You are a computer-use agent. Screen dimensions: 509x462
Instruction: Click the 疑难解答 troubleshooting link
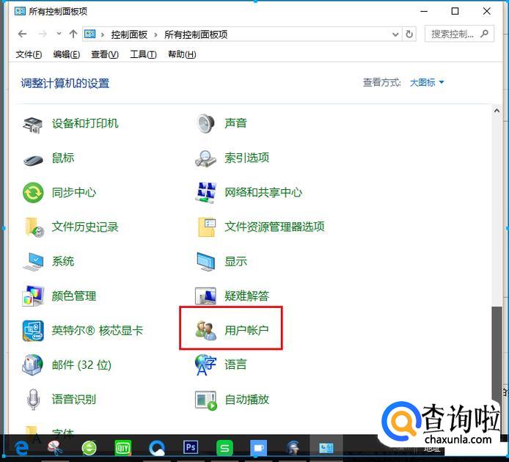pos(246,296)
